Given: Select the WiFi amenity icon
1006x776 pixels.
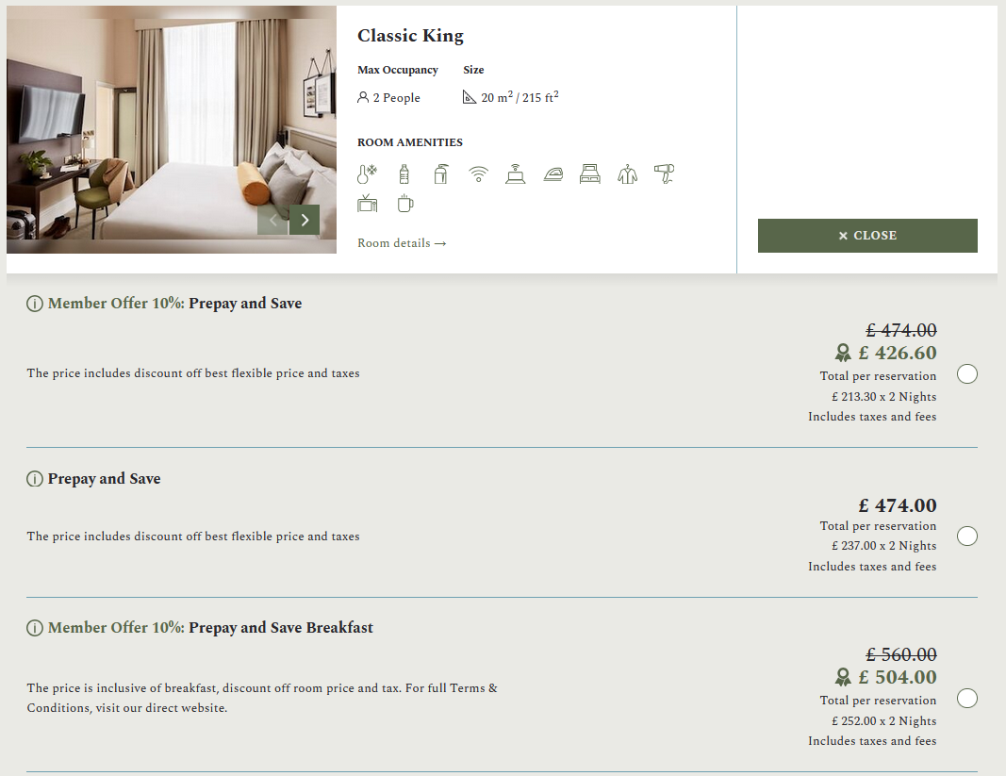Looking at the screenshot, I should pyautogui.click(x=478, y=173).
